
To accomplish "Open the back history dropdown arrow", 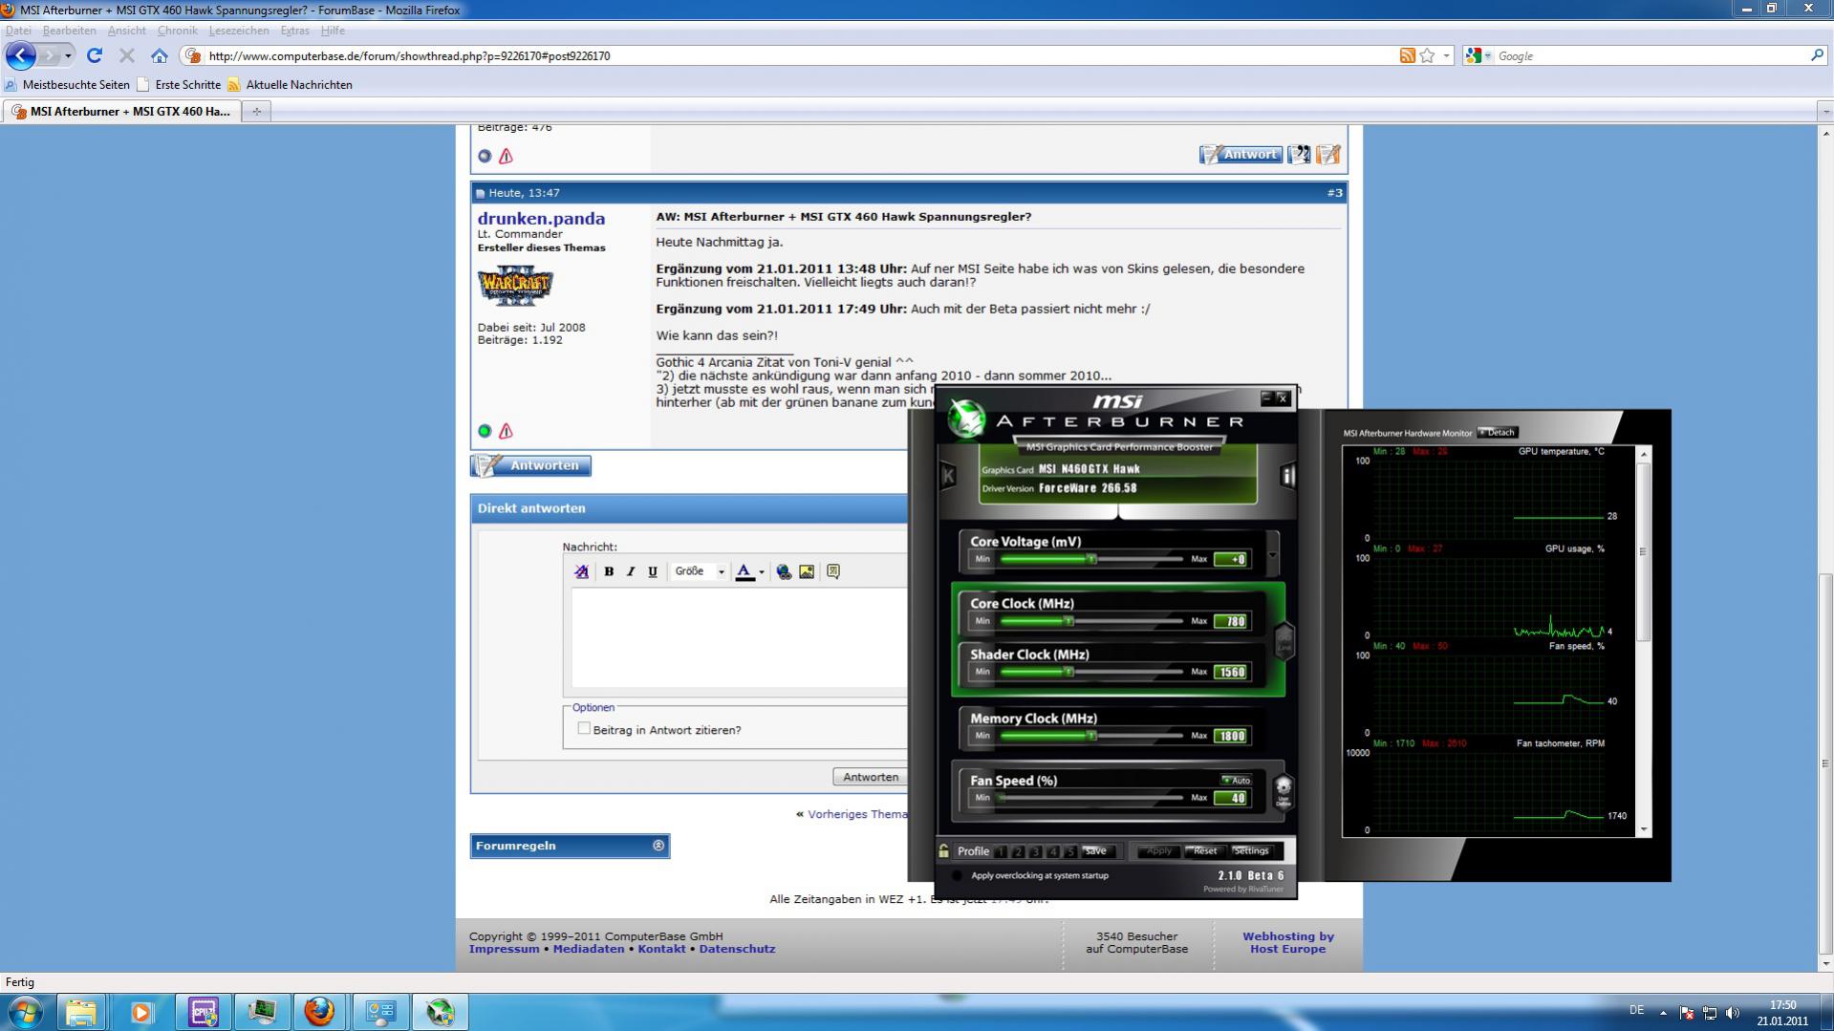I will tap(68, 55).
